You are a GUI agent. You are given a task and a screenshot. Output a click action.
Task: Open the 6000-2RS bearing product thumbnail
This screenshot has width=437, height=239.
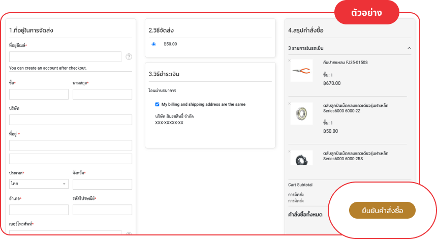pyautogui.click(x=301, y=158)
